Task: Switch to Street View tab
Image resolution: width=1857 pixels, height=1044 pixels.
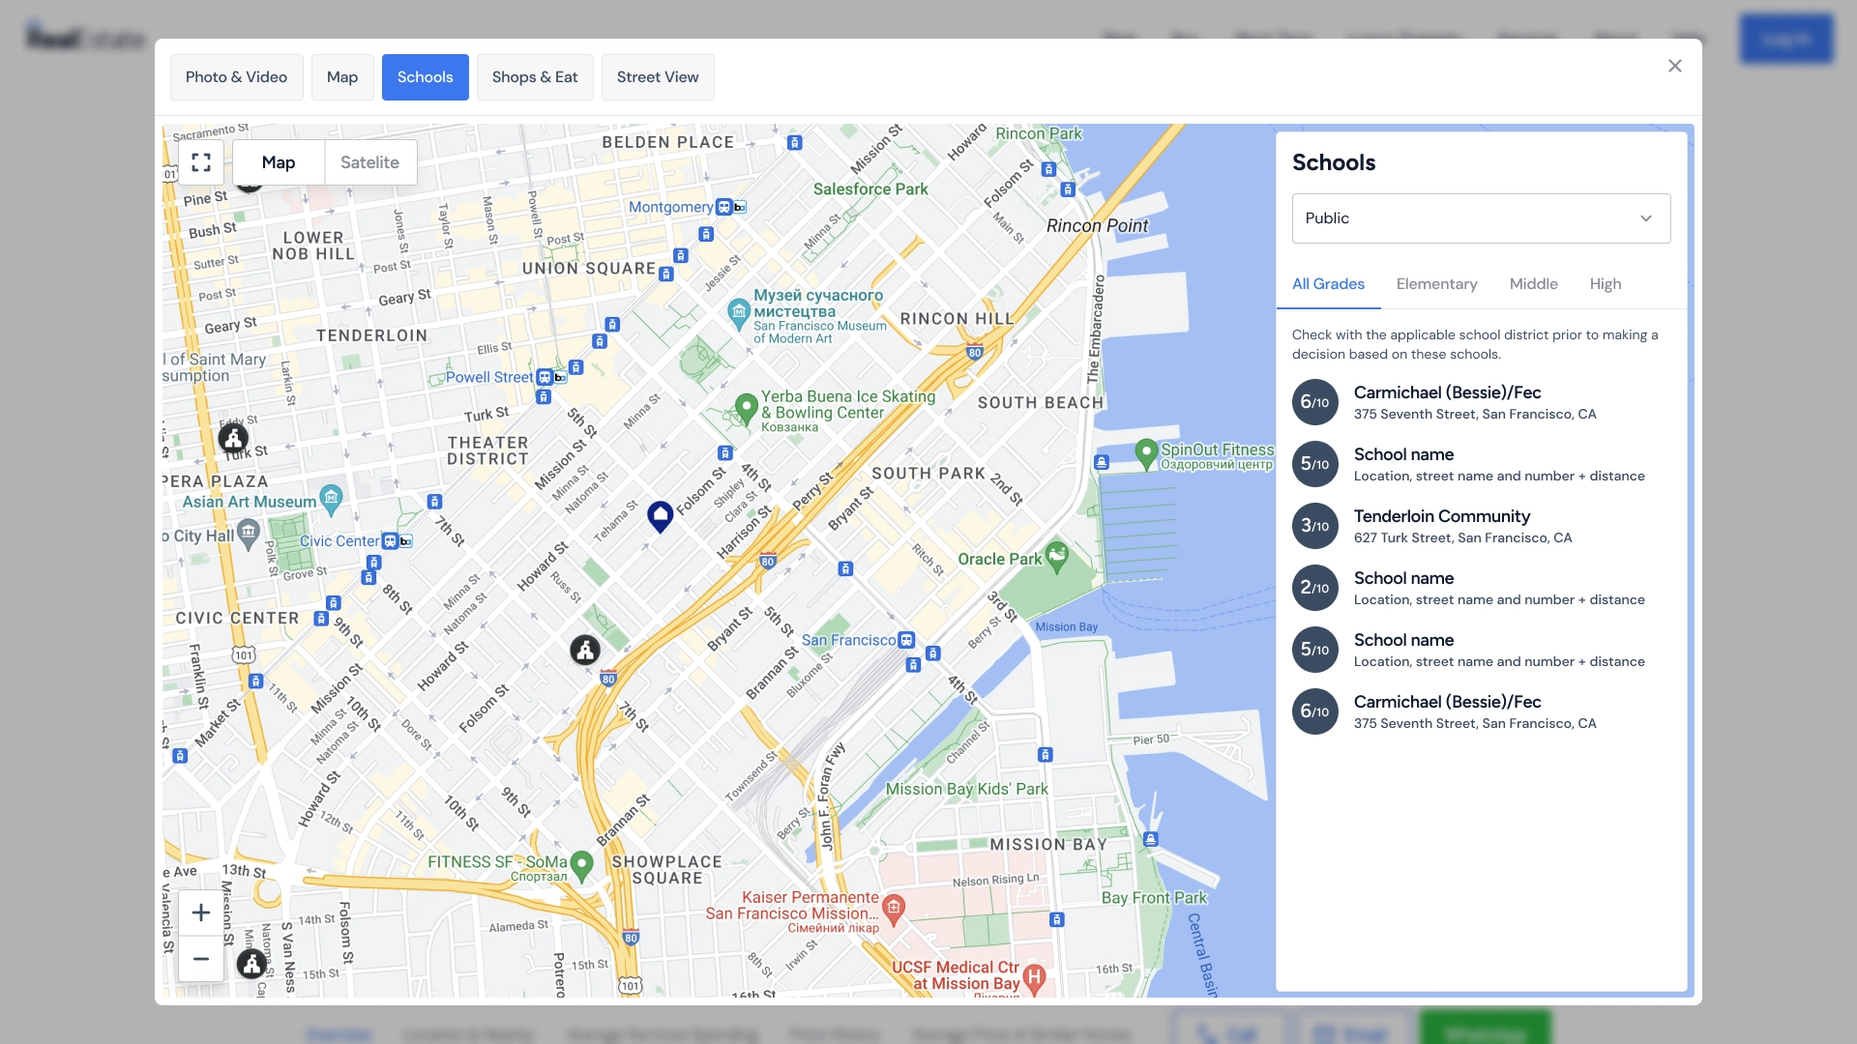Action: (658, 77)
